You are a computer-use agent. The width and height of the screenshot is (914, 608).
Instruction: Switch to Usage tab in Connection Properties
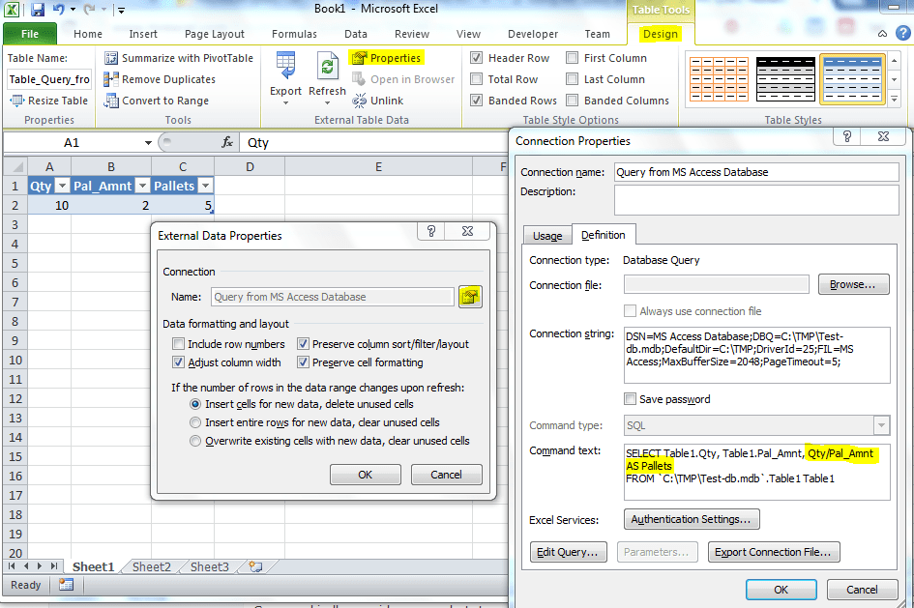(547, 236)
